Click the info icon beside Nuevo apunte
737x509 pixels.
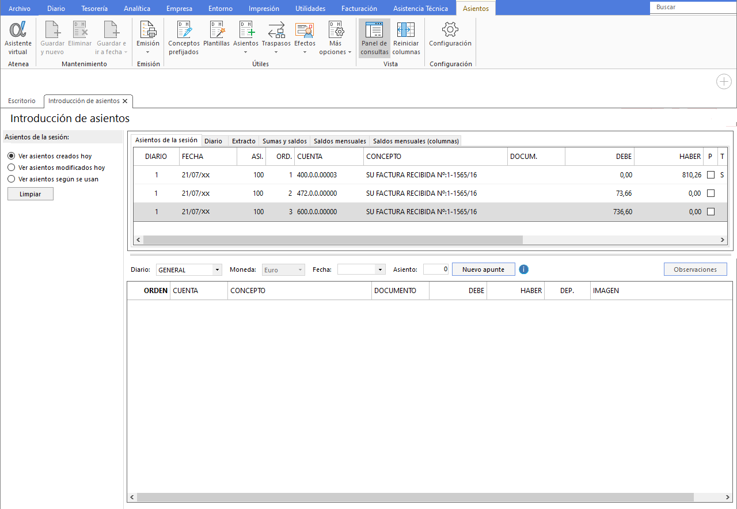point(523,269)
